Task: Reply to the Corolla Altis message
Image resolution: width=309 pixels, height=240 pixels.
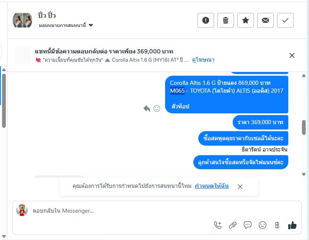Action: point(147,108)
